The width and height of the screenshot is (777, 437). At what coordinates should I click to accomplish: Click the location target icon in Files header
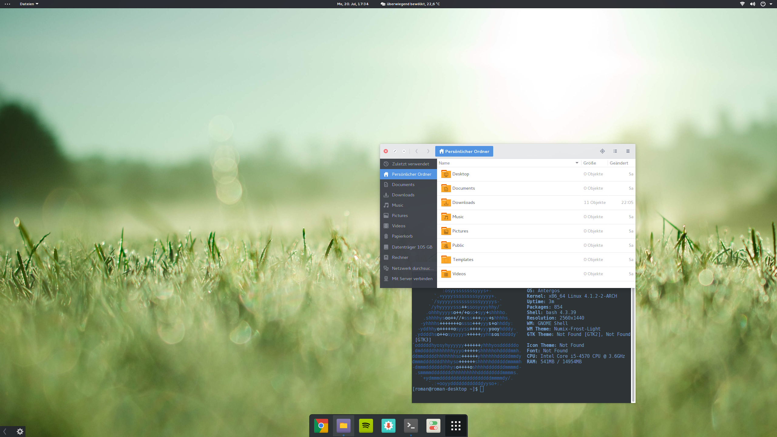click(602, 151)
